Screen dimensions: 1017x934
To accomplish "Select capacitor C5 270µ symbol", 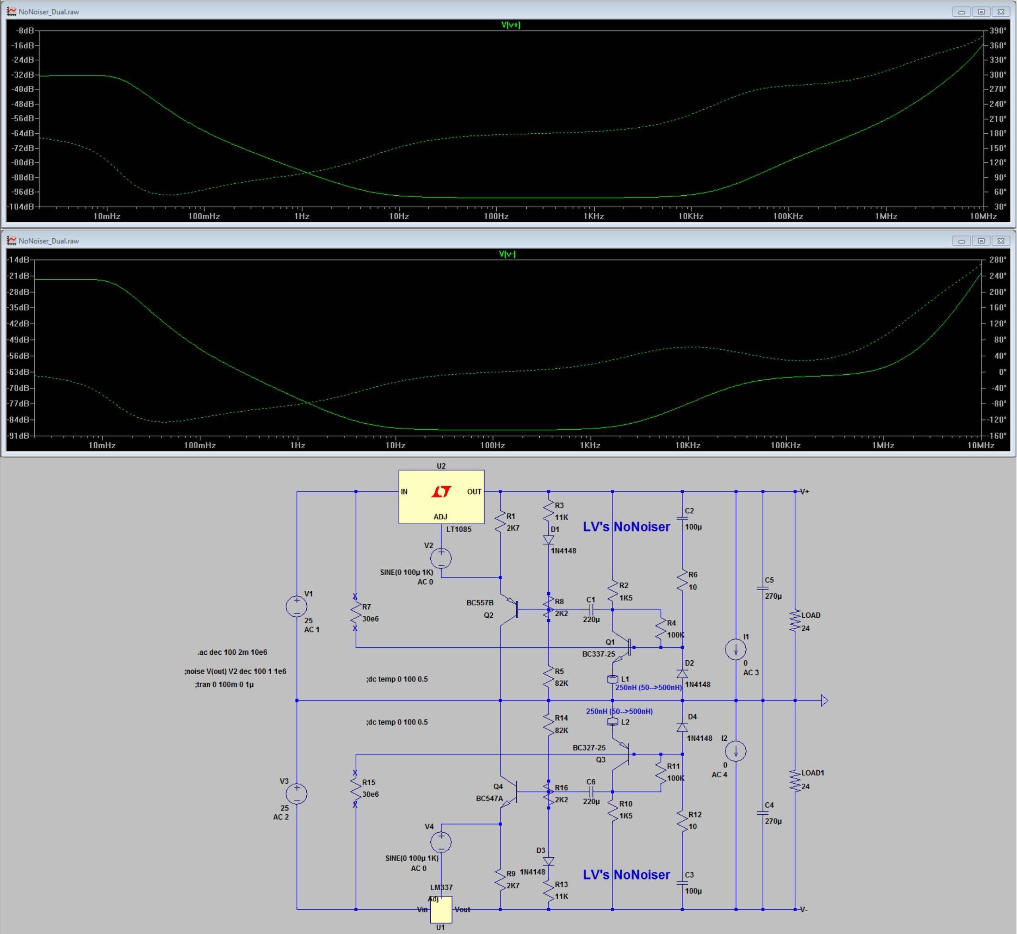I will (x=763, y=588).
